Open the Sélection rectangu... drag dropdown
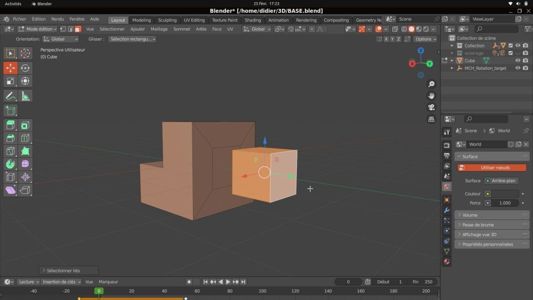533x300 pixels. pyautogui.click(x=132, y=39)
